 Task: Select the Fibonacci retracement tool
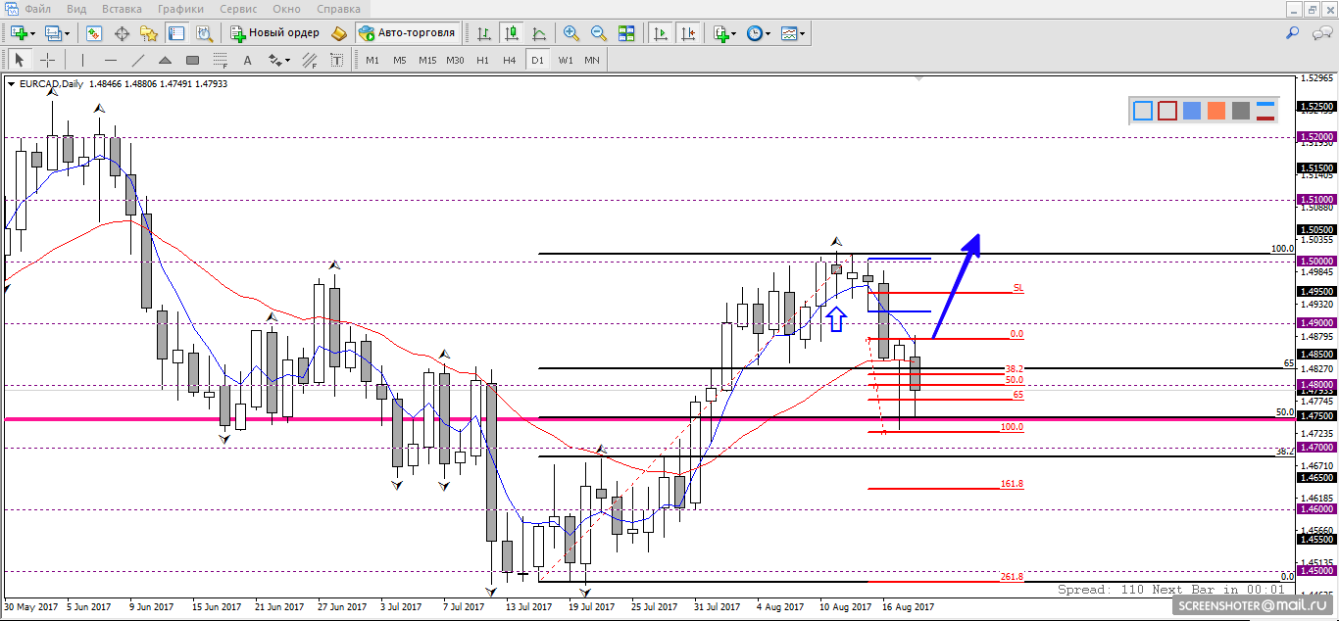click(x=220, y=60)
